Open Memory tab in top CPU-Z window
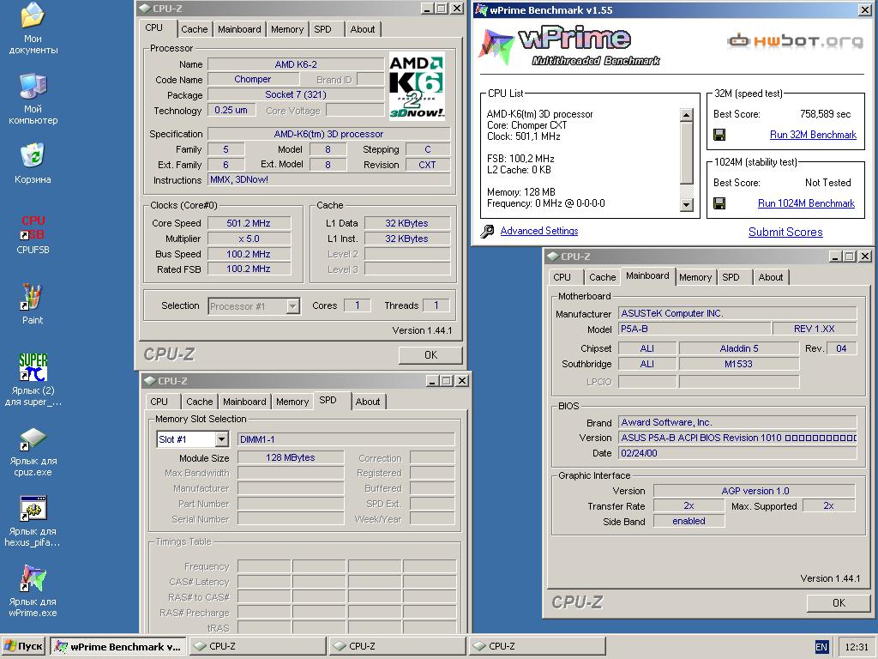The height and width of the screenshot is (659, 878). click(x=287, y=29)
